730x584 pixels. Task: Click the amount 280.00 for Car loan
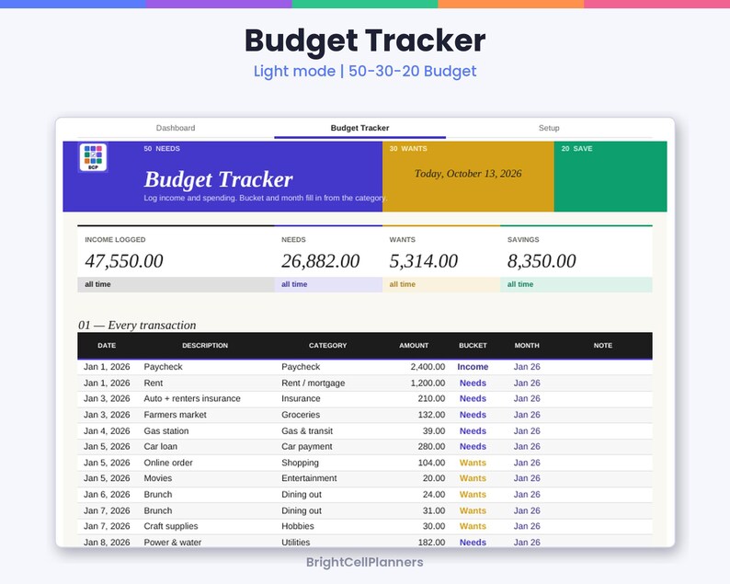[431, 447]
